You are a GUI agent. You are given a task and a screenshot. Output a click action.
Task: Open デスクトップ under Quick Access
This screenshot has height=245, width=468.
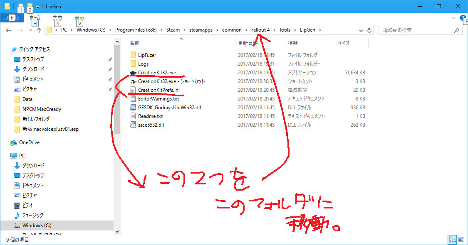coord(33,59)
